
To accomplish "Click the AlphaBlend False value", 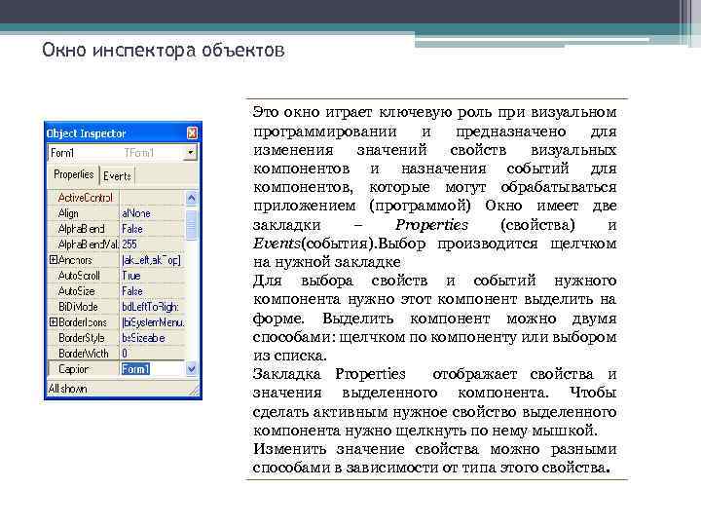I will coord(152,229).
